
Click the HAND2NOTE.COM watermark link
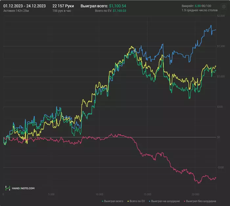(23, 188)
